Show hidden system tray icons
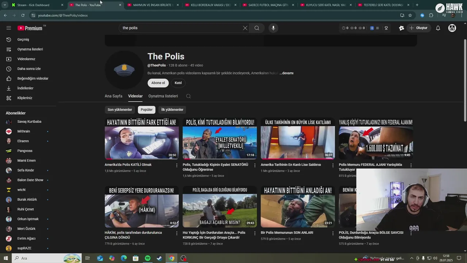The width and height of the screenshot is (467, 263). click(412, 258)
